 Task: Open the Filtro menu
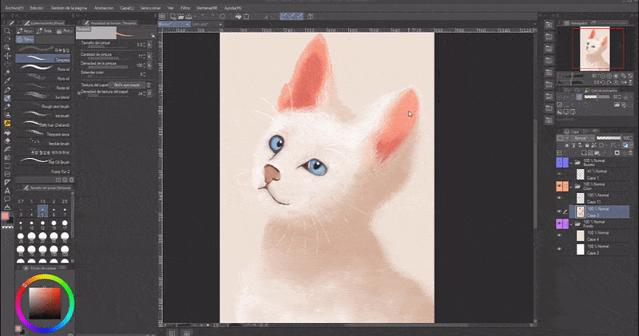coord(185,8)
